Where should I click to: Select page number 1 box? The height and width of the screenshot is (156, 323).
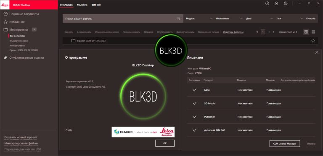263,32
